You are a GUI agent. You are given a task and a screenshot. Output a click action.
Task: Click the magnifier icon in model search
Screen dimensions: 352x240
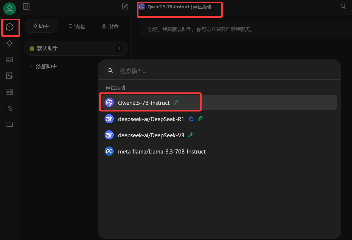(110, 71)
